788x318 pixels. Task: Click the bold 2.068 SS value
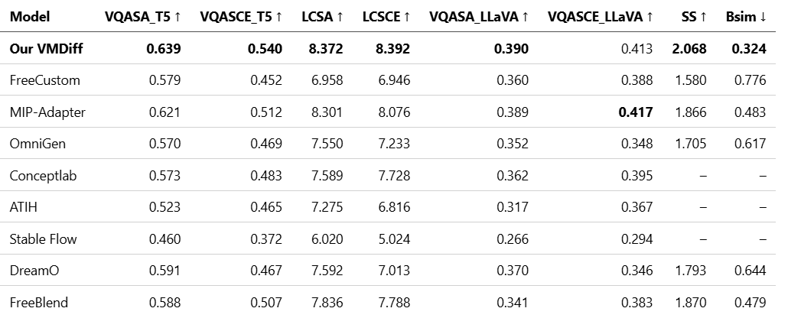[689, 49]
